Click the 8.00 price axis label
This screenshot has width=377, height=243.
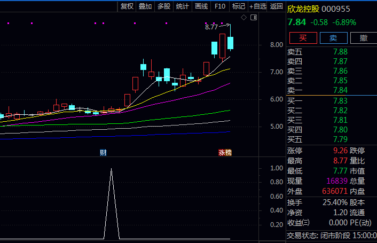(x=277, y=45)
